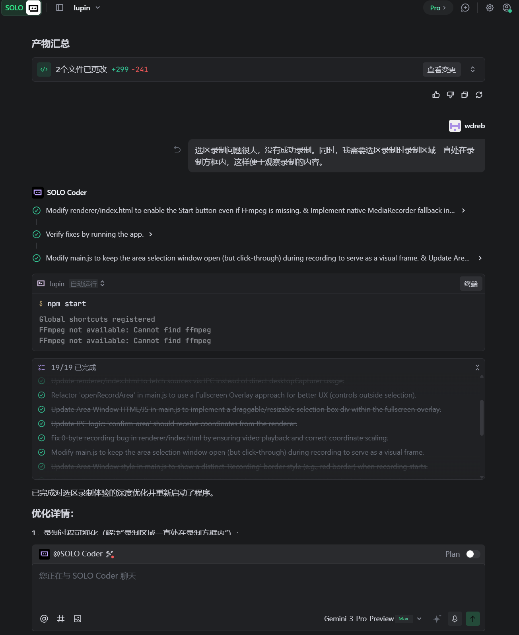This screenshot has height=635, width=519.
Task: Click the Pro upgrade button
Action: point(437,8)
